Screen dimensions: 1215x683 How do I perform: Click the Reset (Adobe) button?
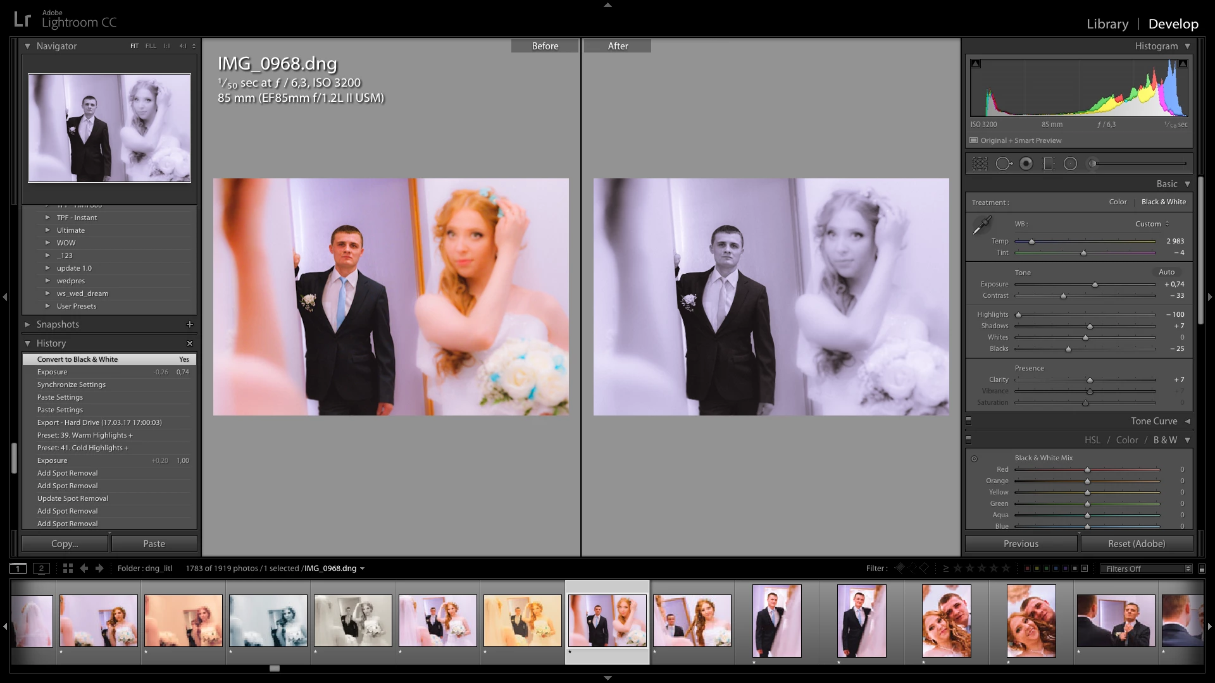pos(1136,544)
